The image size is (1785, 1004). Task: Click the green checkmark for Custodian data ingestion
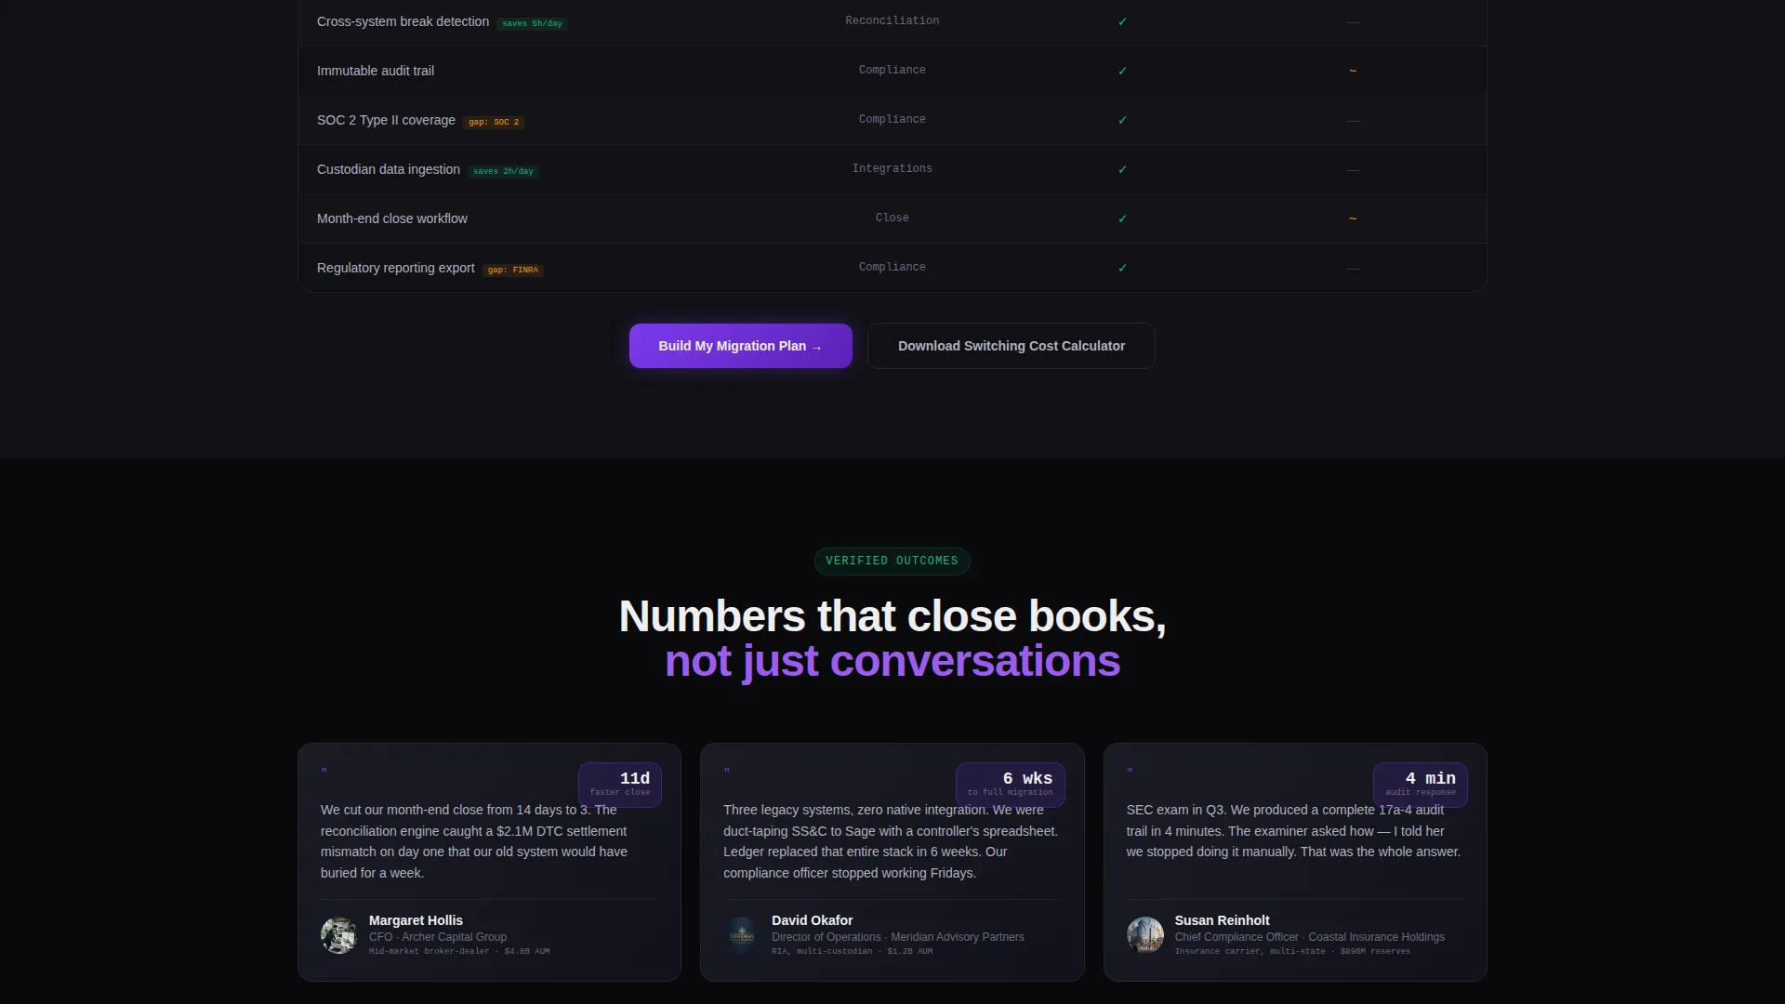click(1122, 169)
